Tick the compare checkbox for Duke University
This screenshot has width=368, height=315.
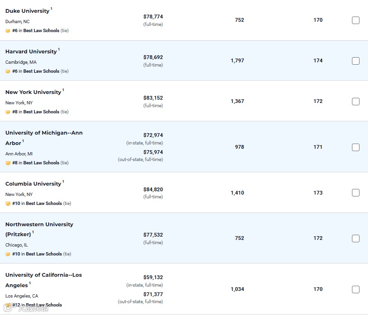click(x=356, y=20)
